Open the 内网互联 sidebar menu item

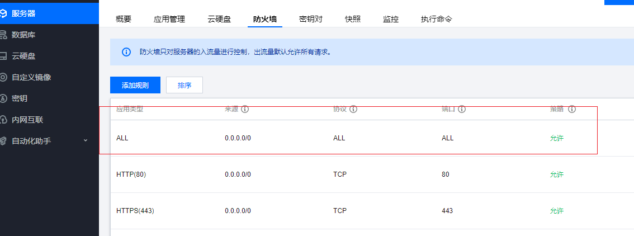[49, 120]
